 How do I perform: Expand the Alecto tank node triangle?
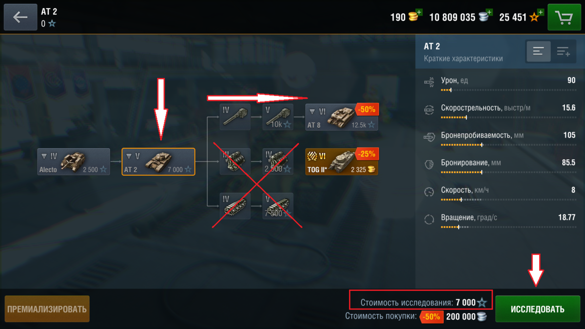point(44,156)
